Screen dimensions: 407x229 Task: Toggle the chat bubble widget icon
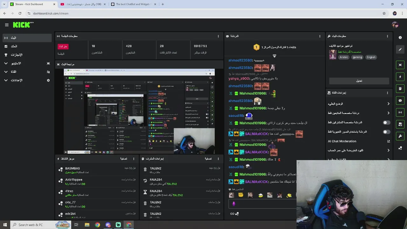click(400, 101)
